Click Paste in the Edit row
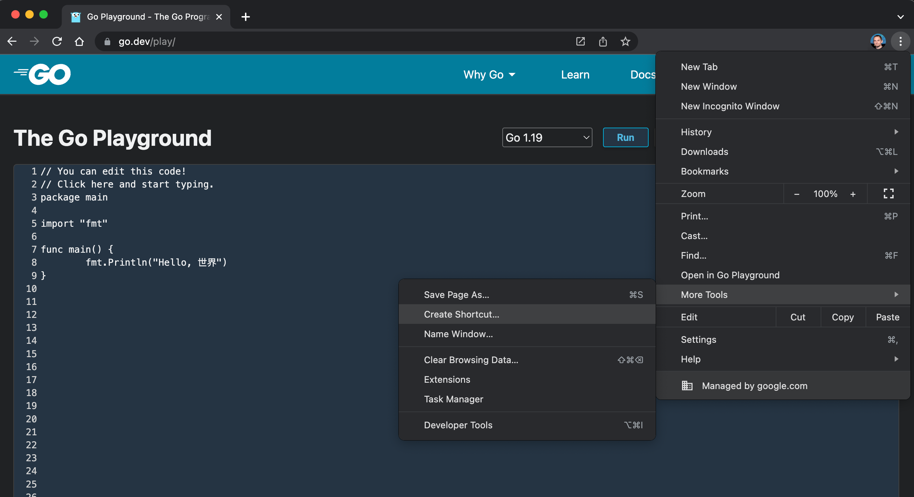 [887, 317]
